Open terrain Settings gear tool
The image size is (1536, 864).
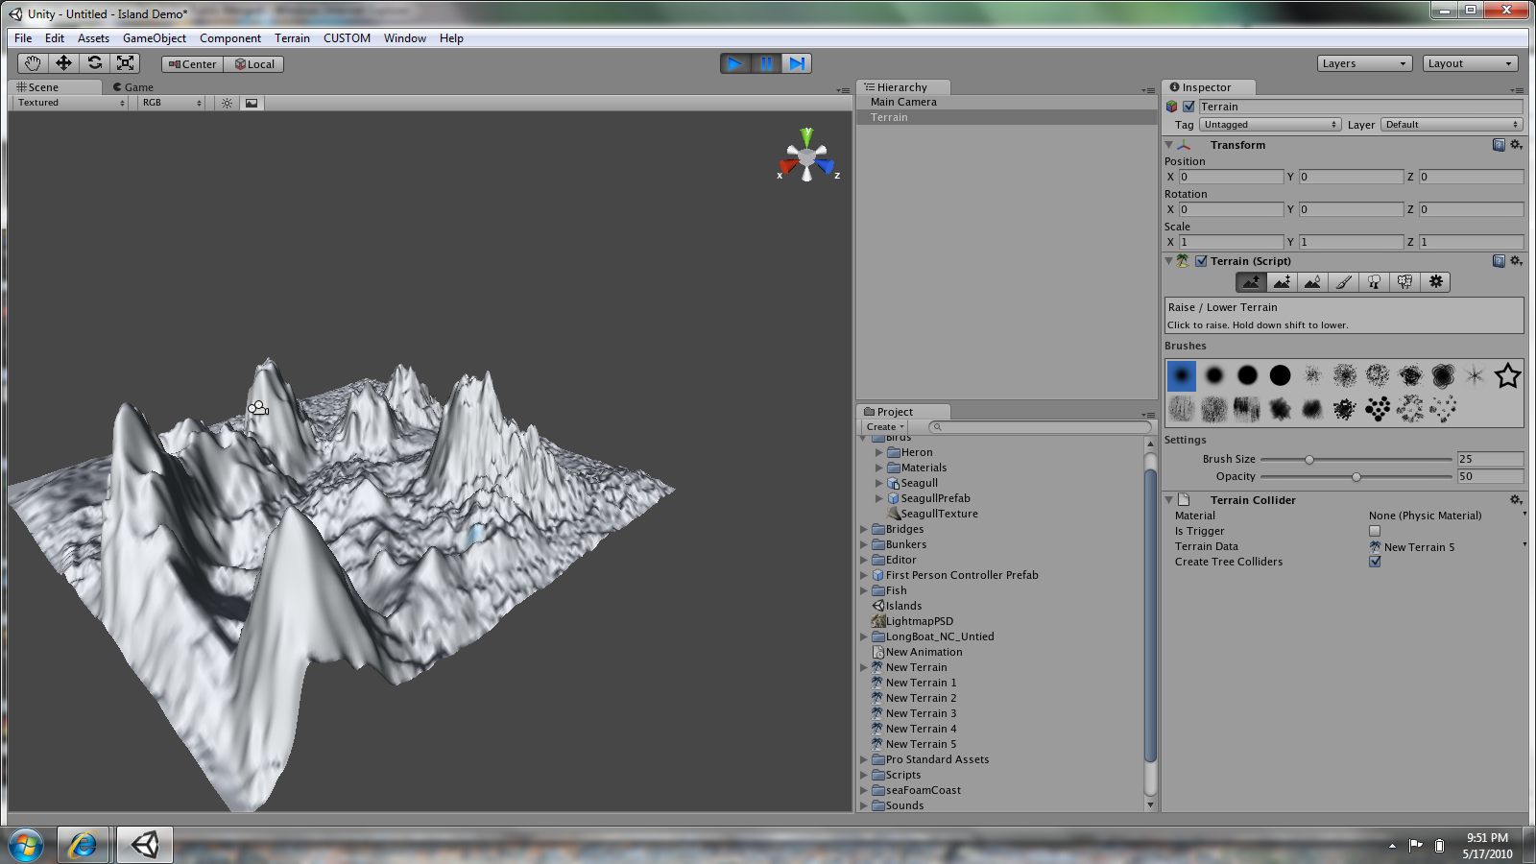(x=1435, y=282)
